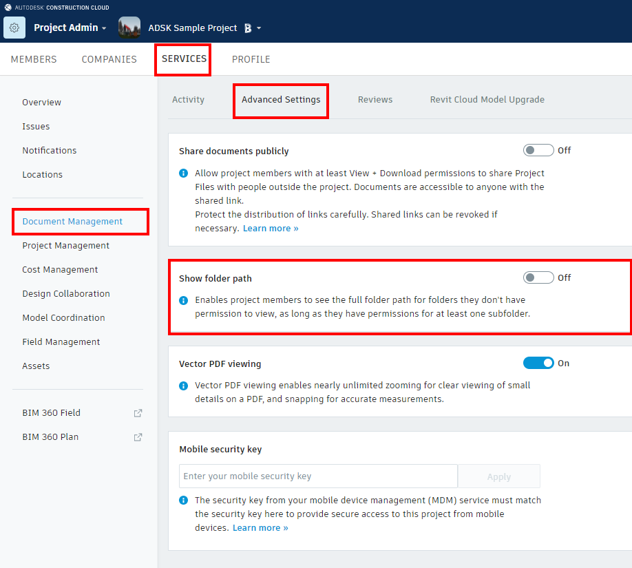Open Cost Management in the sidebar
The width and height of the screenshot is (632, 568).
coord(60,270)
